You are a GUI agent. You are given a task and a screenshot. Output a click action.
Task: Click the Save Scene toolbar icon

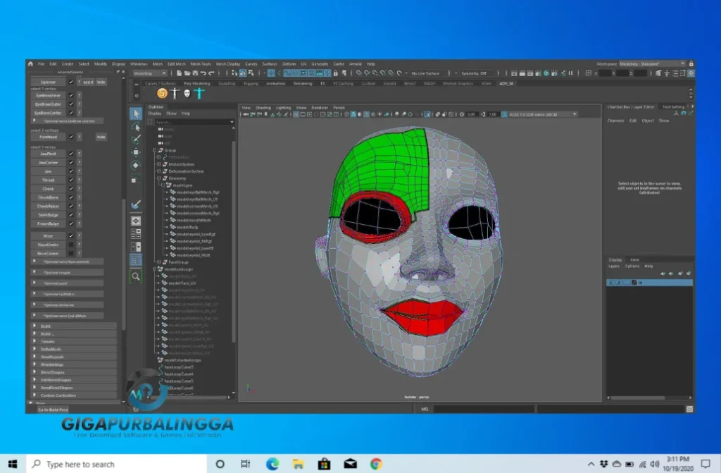coord(195,71)
